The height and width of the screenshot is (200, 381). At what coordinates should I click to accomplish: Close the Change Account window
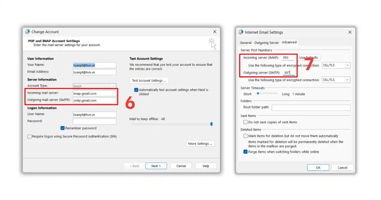pos(215,32)
